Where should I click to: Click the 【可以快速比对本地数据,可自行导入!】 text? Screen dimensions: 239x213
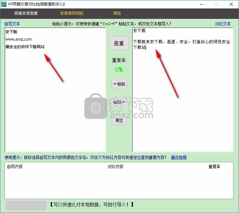pos(92,205)
